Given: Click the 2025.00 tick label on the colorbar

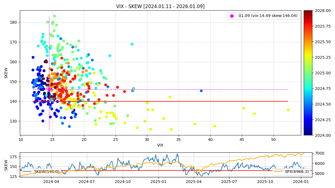Looking at the screenshot, I should click(324, 73).
